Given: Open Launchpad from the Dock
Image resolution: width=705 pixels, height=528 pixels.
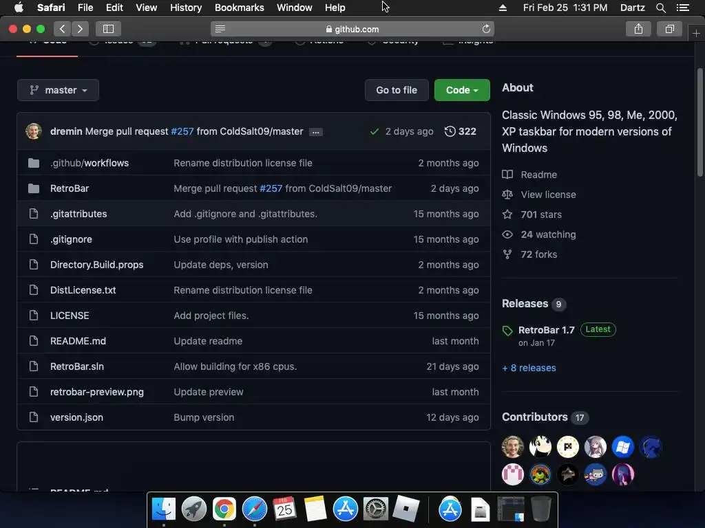Looking at the screenshot, I should point(193,509).
